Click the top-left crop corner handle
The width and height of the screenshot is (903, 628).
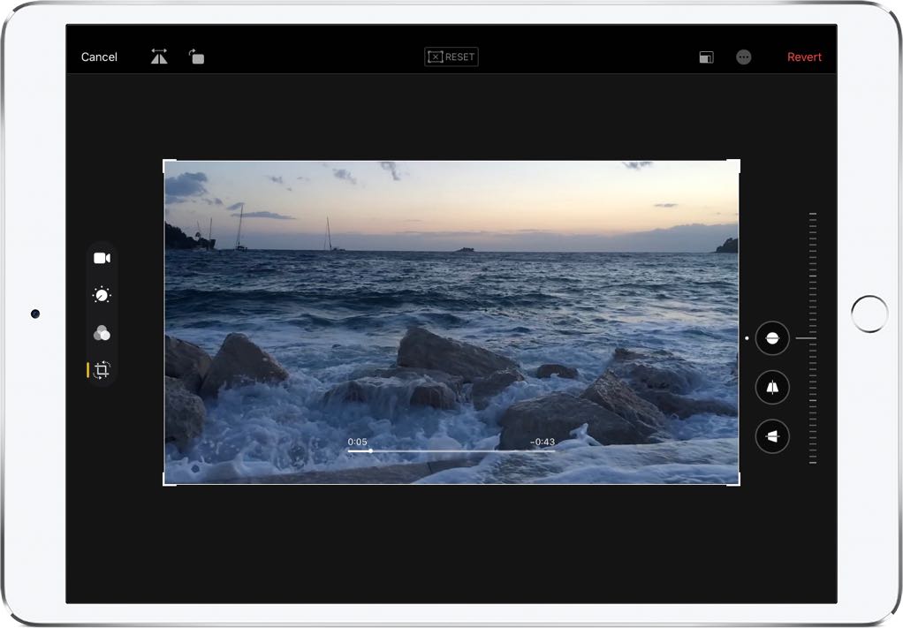165,162
